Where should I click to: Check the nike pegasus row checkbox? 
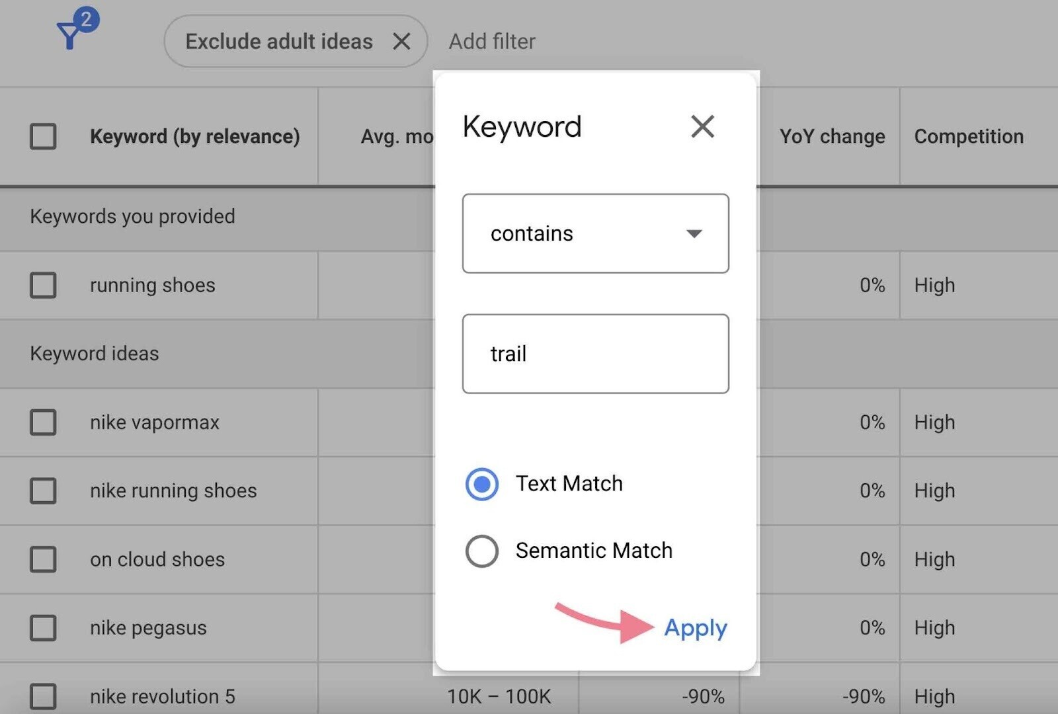(43, 628)
